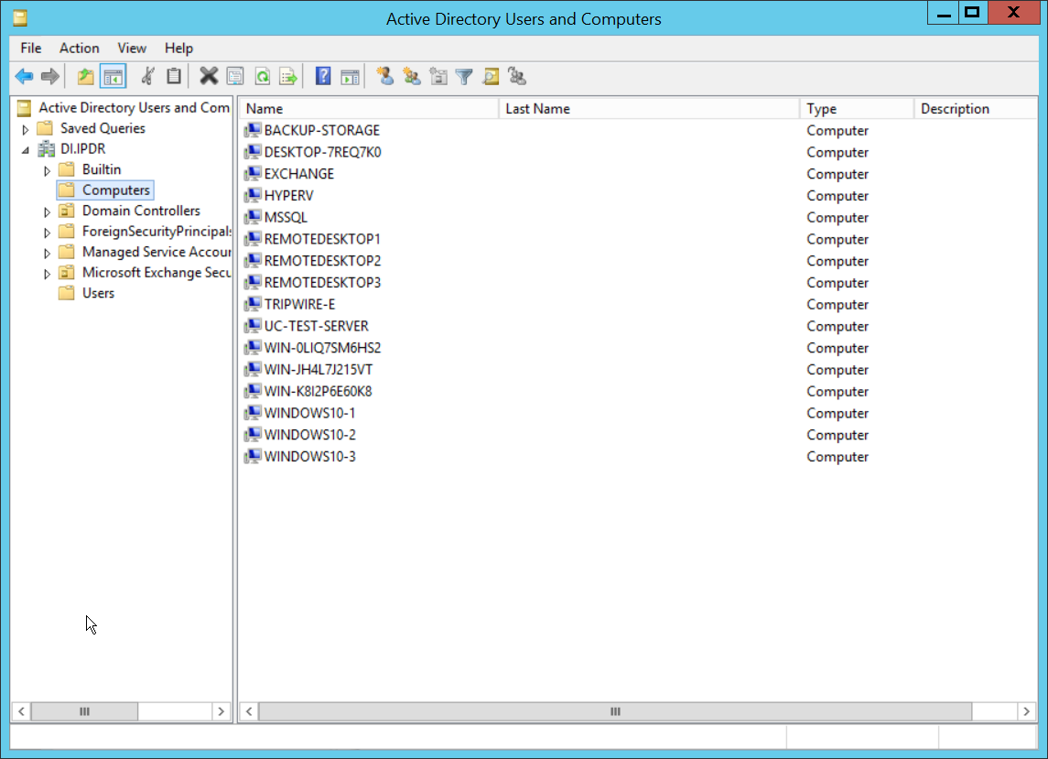The height and width of the screenshot is (759, 1048).
Task: Expand the ForeignSecurityPrincipals node
Action: click(x=47, y=233)
